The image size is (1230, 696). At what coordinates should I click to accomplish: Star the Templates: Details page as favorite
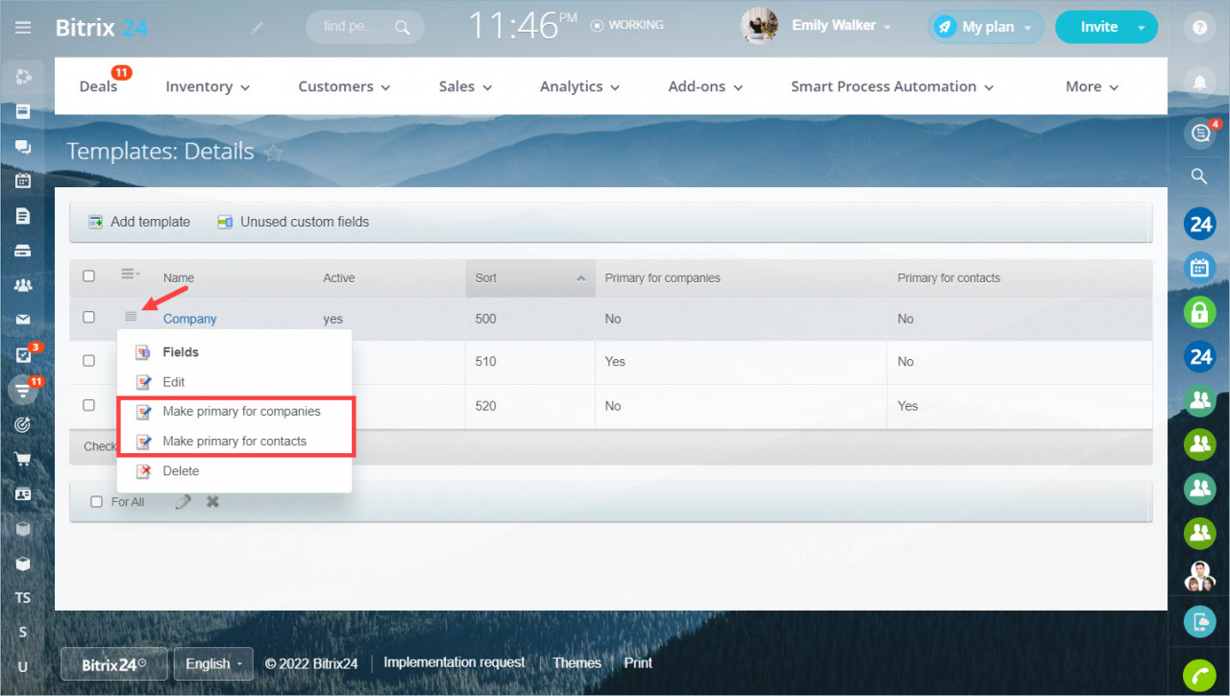point(274,153)
